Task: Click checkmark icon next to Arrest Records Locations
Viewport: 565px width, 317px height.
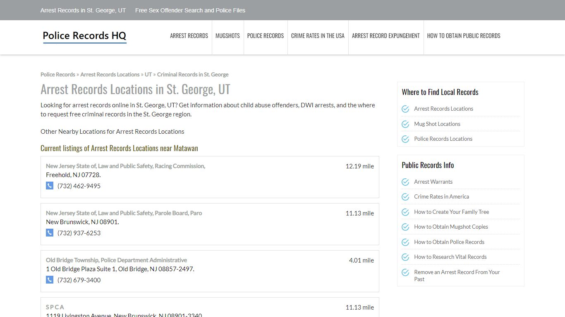Action: tap(405, 109)
